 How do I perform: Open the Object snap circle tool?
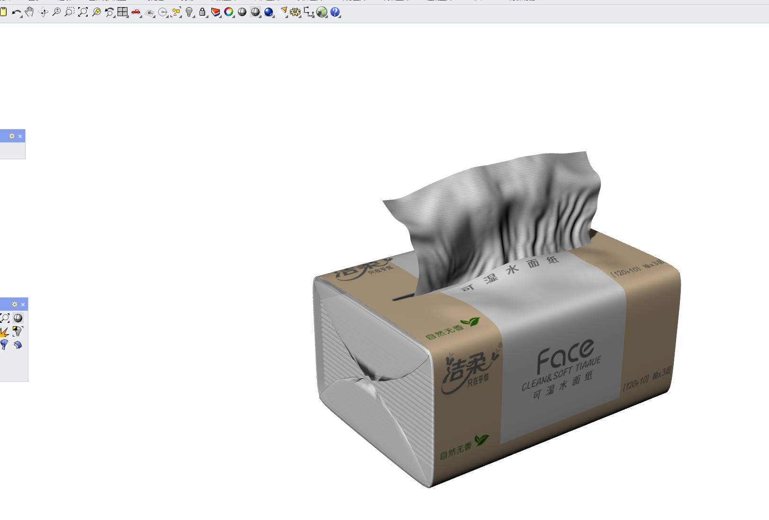click(x=163, y=12)
